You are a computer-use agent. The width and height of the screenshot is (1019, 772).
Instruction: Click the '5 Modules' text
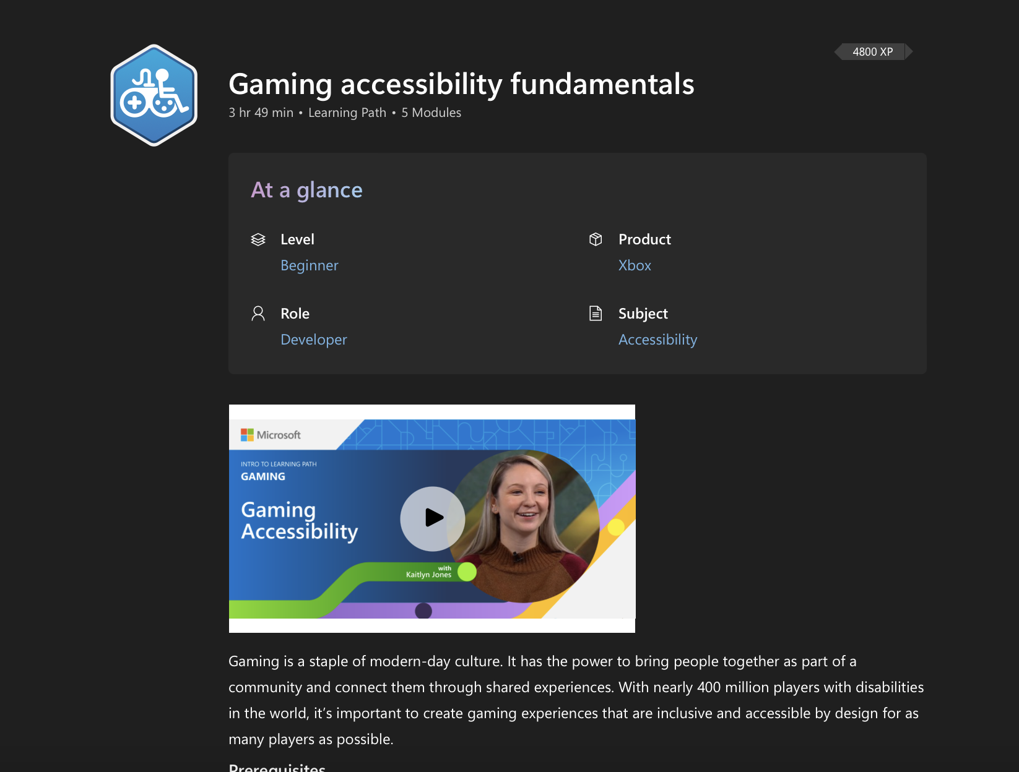[x=431, y=113]
